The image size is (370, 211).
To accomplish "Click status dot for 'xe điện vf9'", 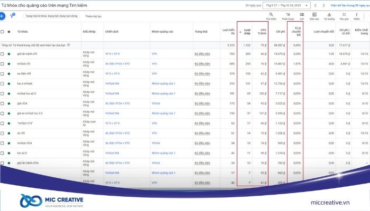I will [9, 74].
